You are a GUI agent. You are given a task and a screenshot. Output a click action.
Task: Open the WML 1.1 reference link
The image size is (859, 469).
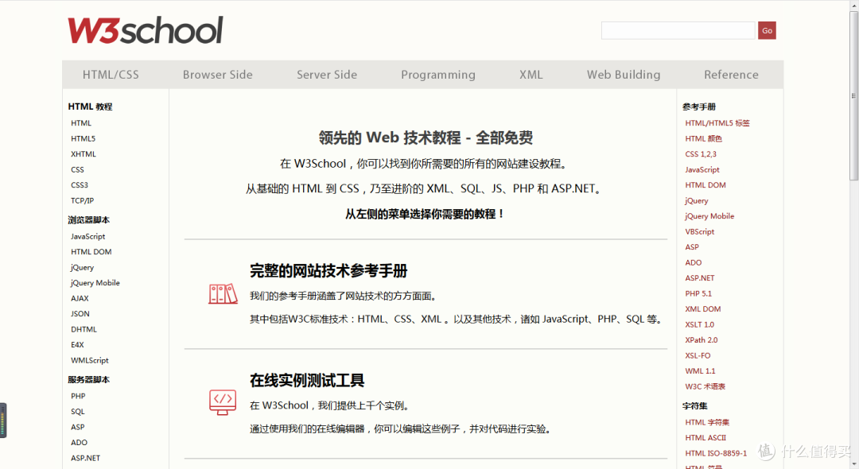(x=700, y=371)
